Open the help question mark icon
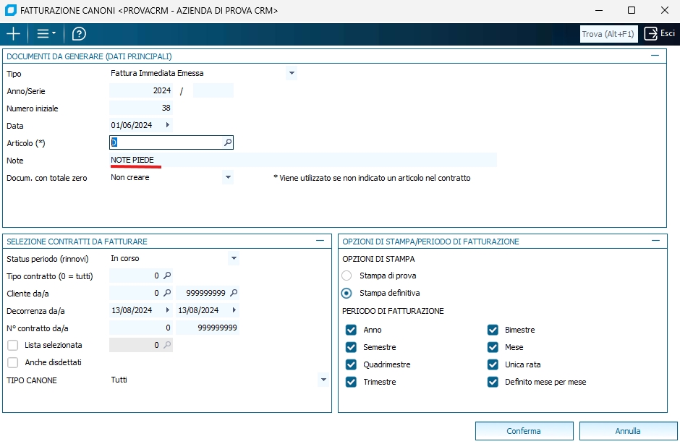The width and height of the screenshot is (680, 444). click(x=79, y=34)
